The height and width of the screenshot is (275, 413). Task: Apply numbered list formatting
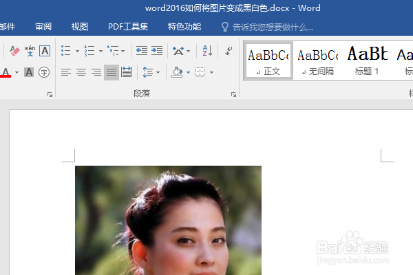[x=89, y=50]
